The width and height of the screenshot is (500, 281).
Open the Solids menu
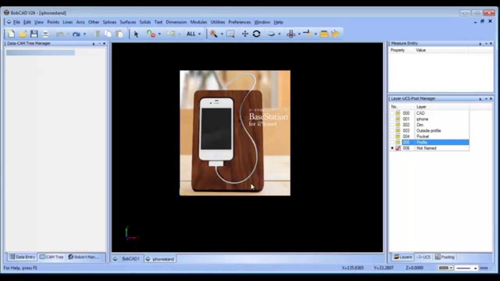click(145, 22)
